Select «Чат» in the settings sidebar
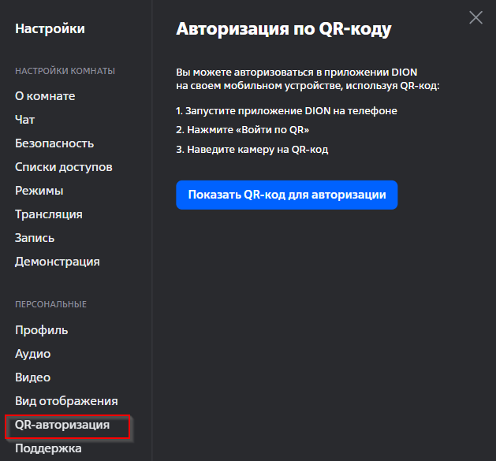This screenshot has height=461, width=496. click(25, 120)
